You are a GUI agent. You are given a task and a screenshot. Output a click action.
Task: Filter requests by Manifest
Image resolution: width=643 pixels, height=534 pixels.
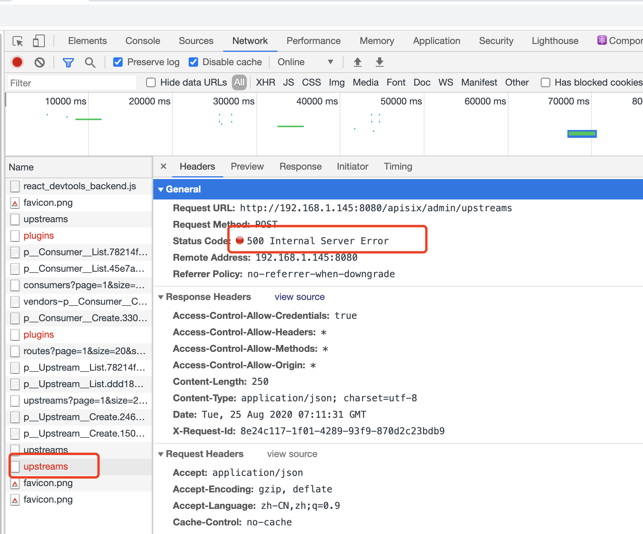click(479, 82)
